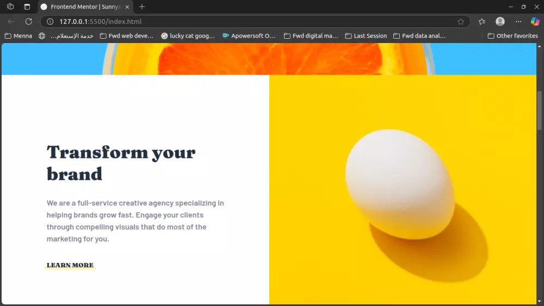Go back with the back arrow
Image resolution: width=544 pixels, height=306 pixels.
11,22
